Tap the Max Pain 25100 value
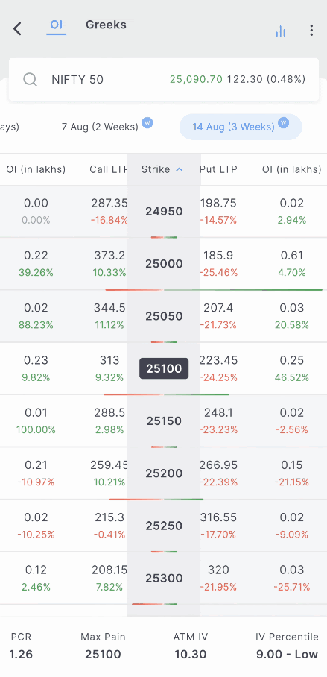 tap(103, 654)
